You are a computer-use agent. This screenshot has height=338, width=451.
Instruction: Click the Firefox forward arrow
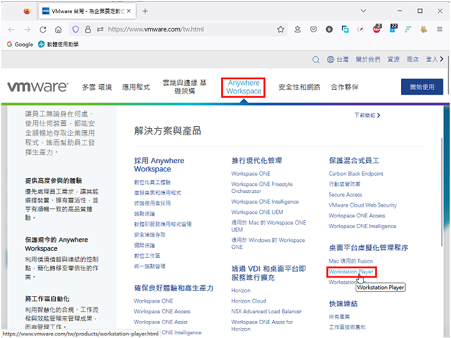coord(27,29)
